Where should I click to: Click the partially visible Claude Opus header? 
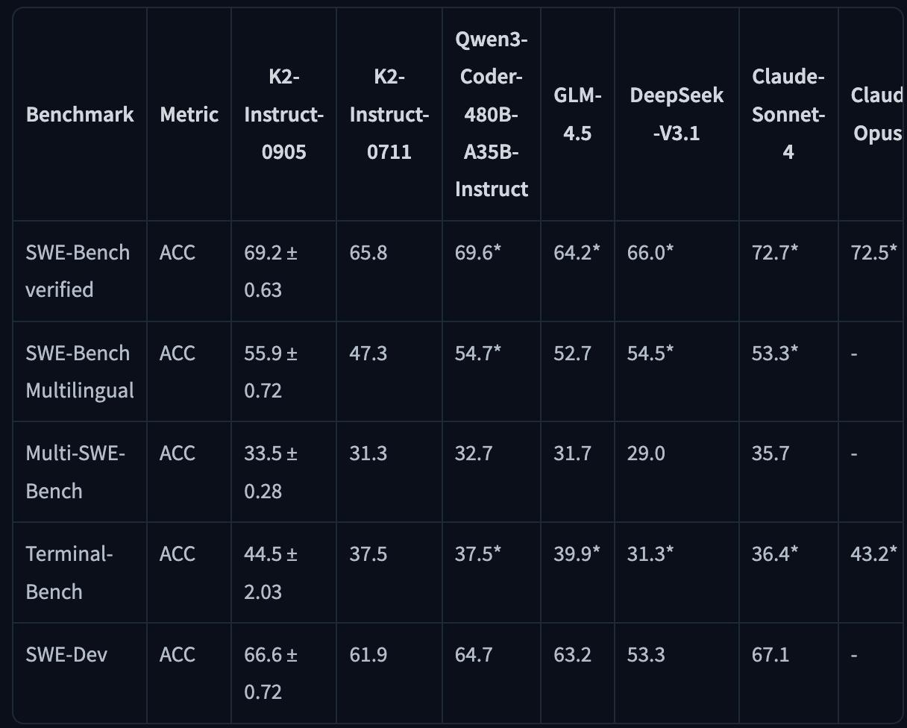[876, 114]
